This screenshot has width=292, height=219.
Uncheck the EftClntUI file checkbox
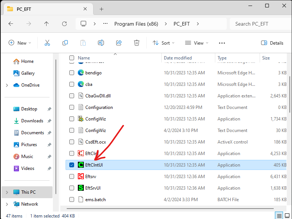click(72, 165)
